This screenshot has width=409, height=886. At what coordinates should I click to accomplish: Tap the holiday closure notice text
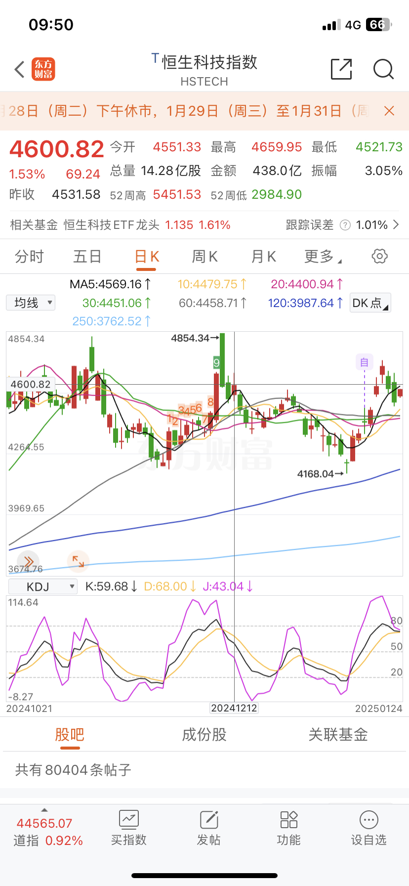(x=185, y=111)
